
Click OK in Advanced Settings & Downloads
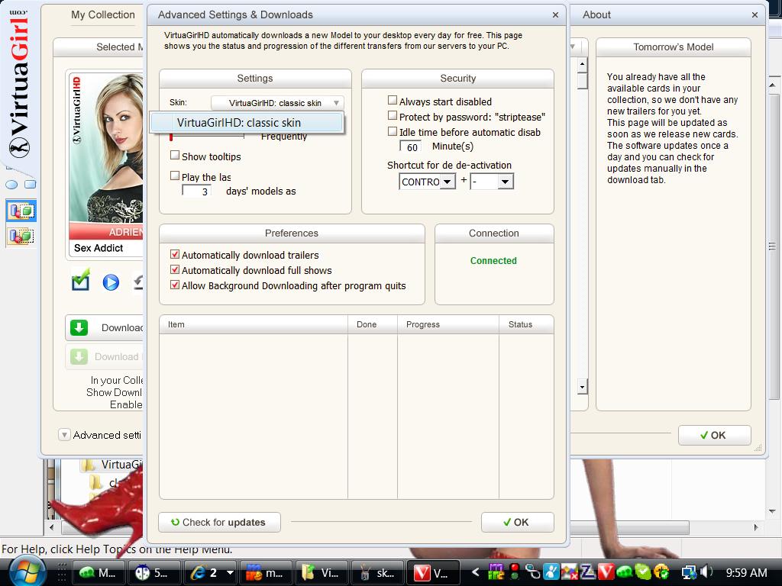(x=517, y=522)
